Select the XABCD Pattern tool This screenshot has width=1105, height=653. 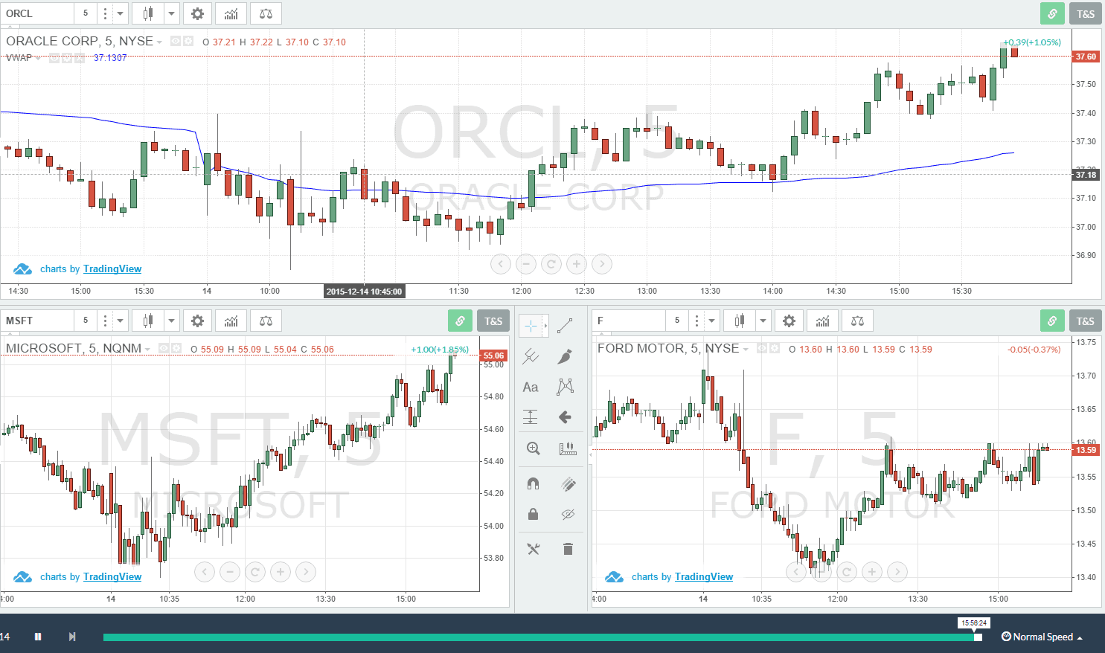564,387
